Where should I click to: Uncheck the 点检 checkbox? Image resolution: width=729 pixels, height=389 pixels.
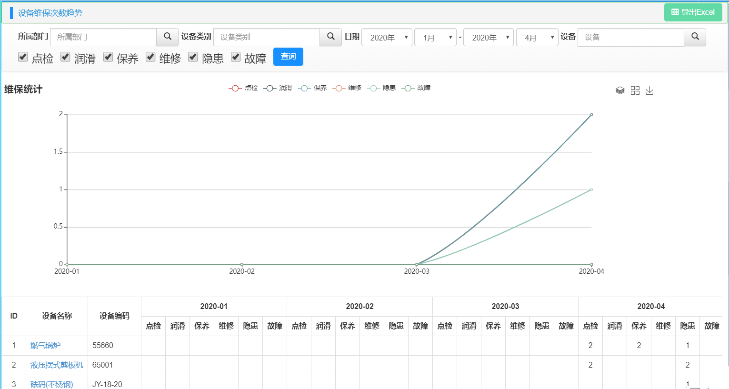23,57
